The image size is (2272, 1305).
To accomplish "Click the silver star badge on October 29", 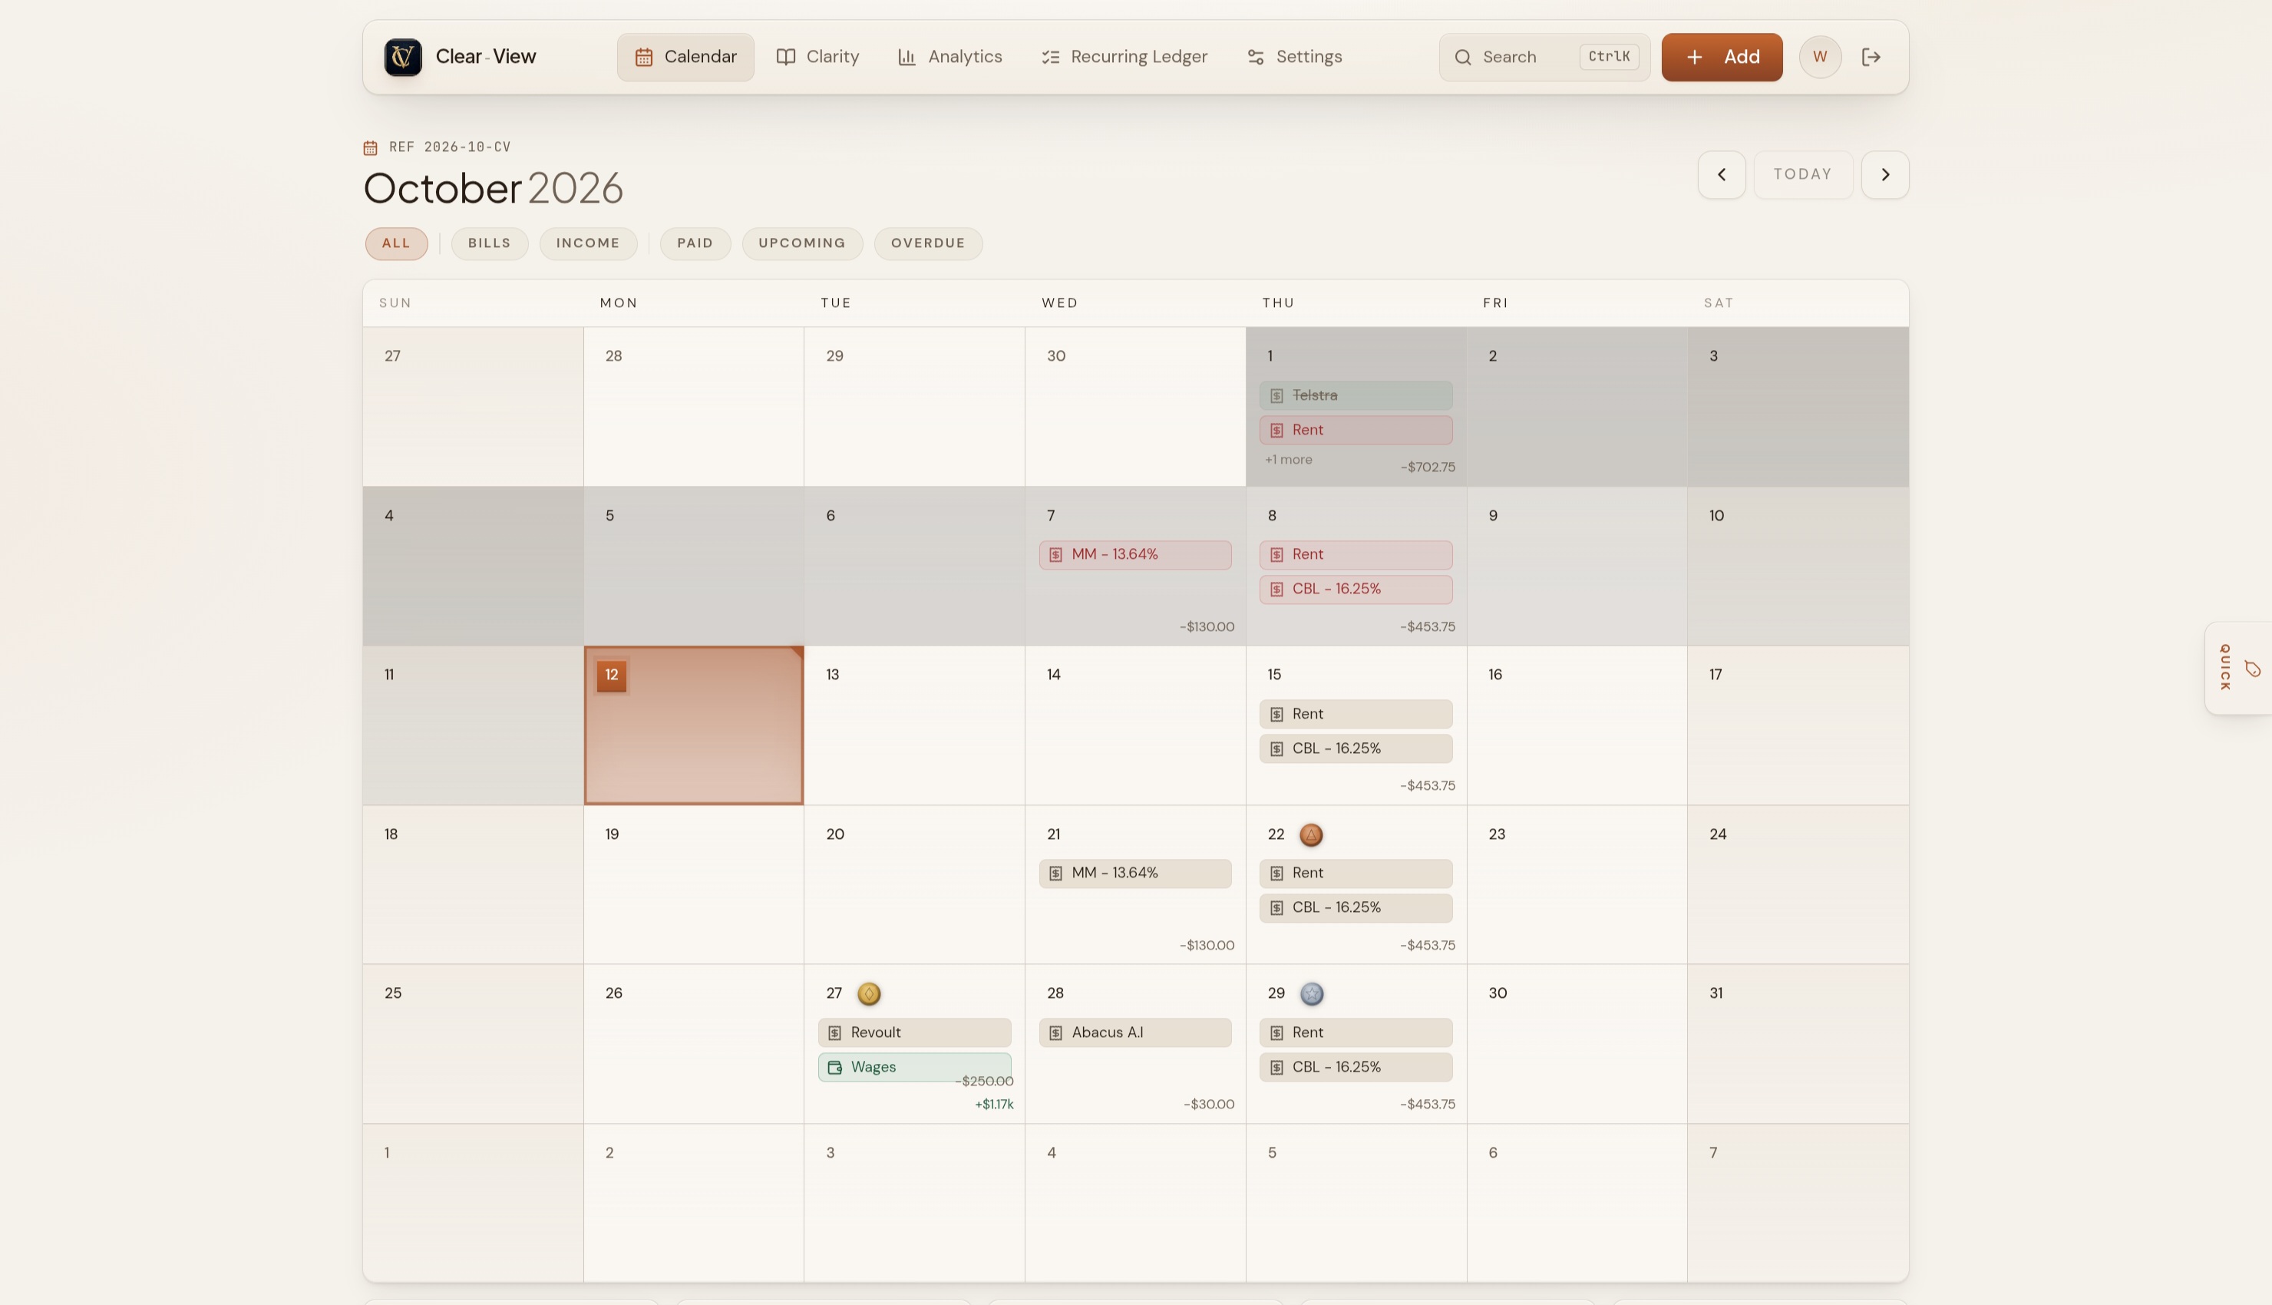I will coord(1312,994).
